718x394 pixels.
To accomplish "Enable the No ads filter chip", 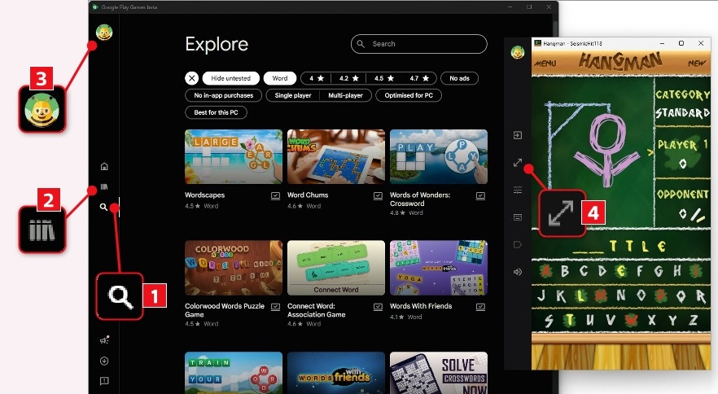I will pos(459,78).
